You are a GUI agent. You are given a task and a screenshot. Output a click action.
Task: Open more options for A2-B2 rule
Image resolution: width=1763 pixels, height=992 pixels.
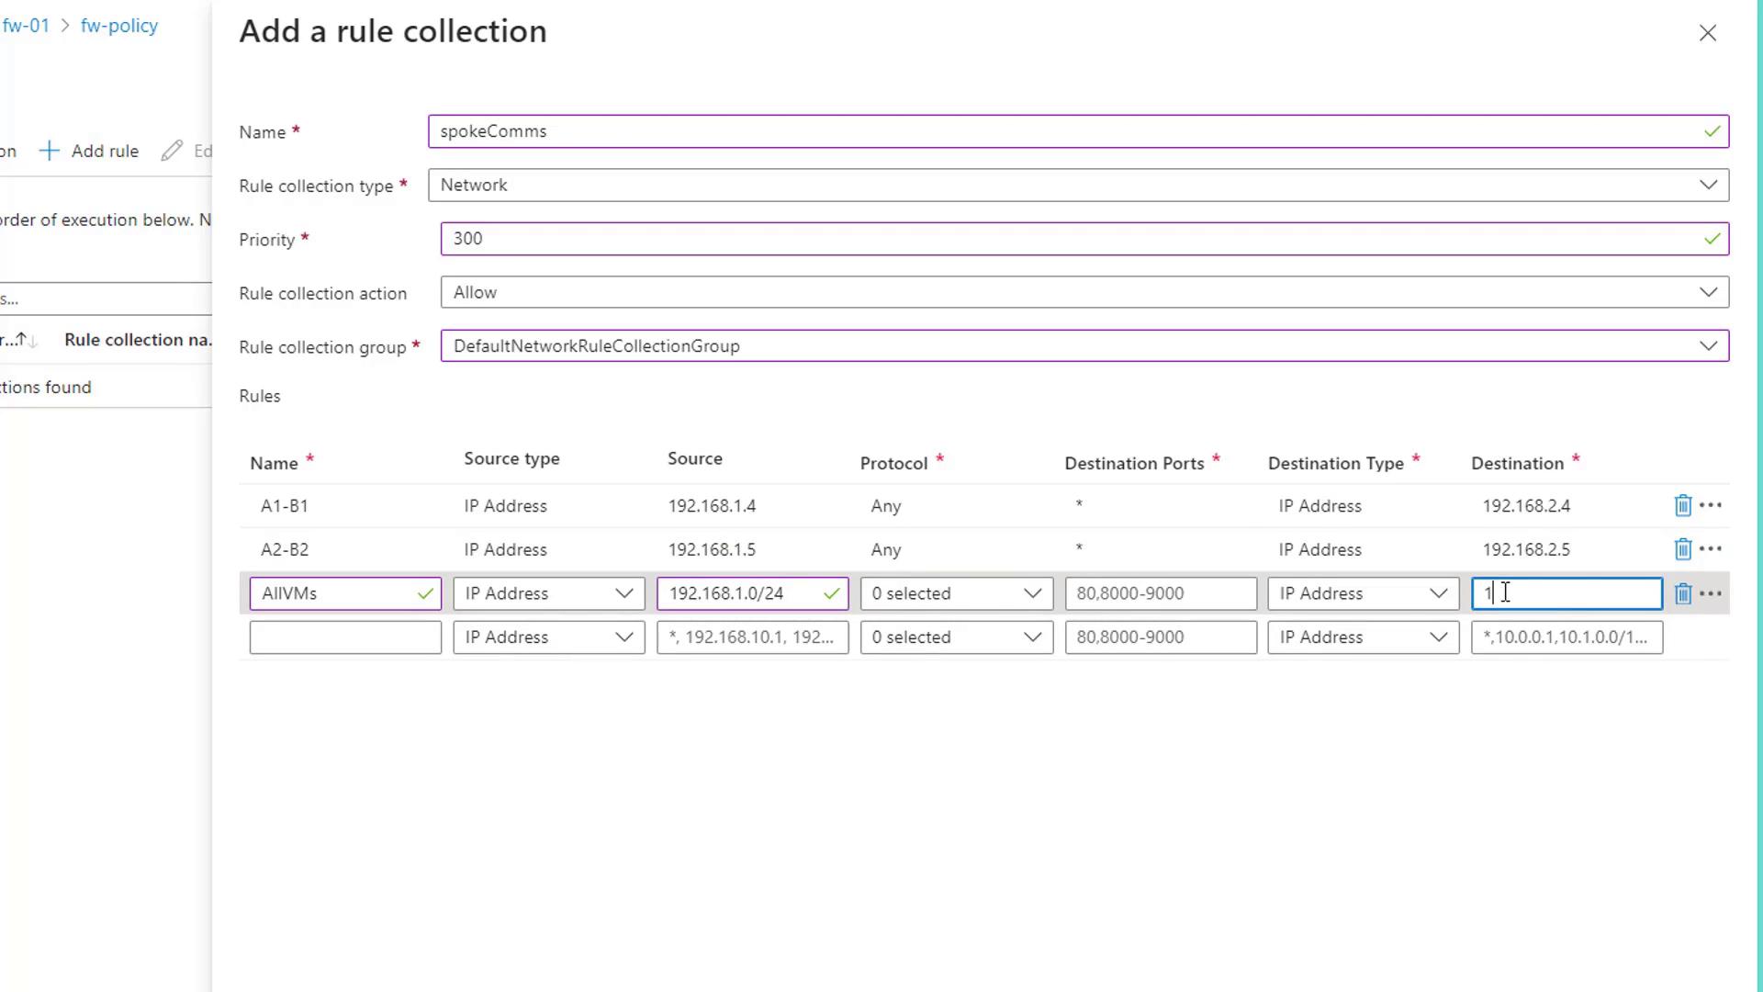pyautogui.click(x=1711, y=549)
